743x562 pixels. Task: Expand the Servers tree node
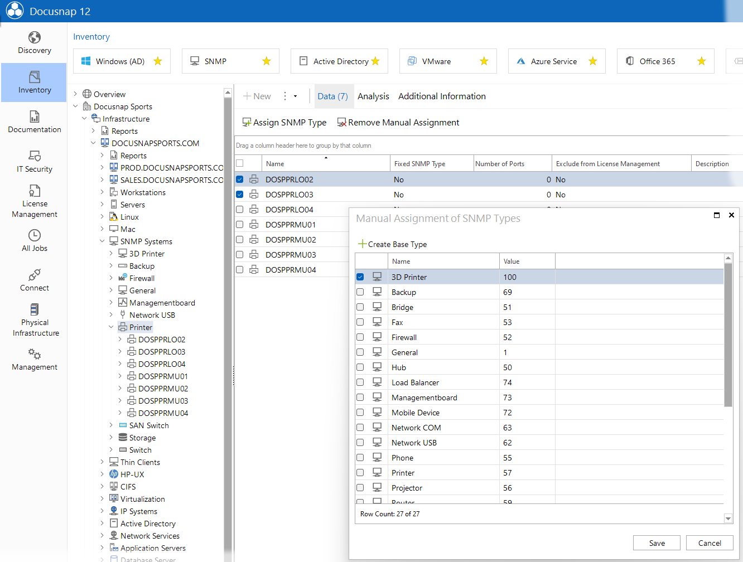(102, 204)
